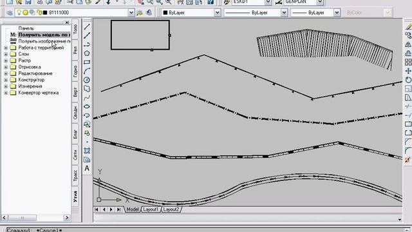Open the layer 81111000 dropdown list
Image resolution: width=412 pixels, height=232 pixels.
click(x=131, y=13)
